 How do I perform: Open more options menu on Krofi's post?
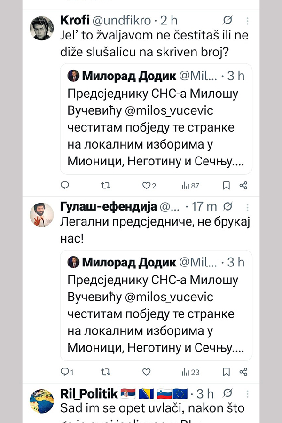[248, 21]
